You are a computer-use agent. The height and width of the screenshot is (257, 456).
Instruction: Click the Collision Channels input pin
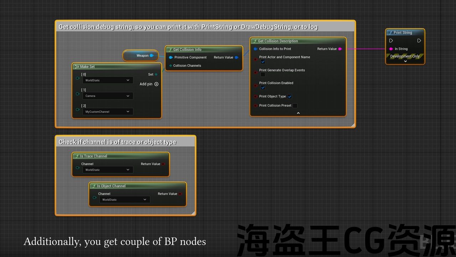click(170, 66)
